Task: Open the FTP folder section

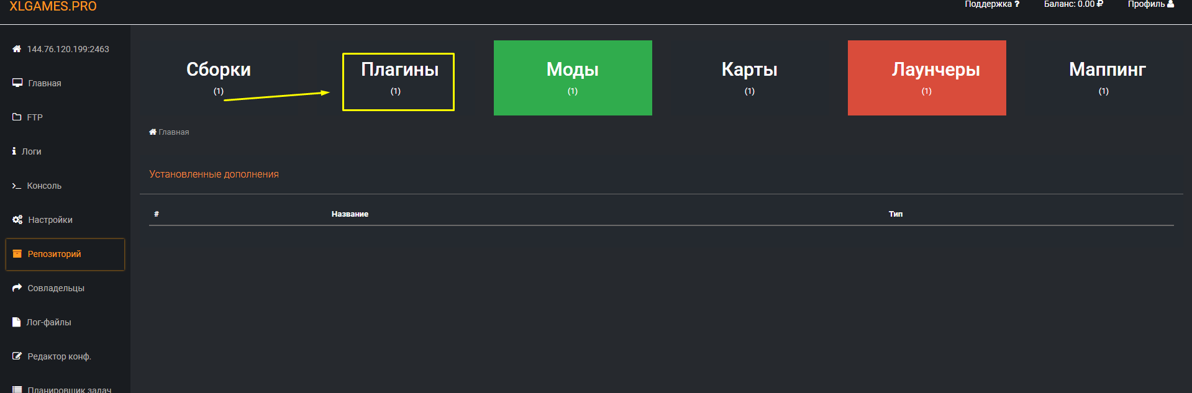Action: pos(35,117)
